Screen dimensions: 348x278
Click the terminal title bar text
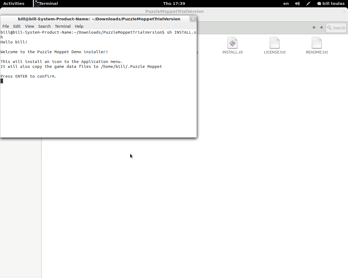[99, 19]
